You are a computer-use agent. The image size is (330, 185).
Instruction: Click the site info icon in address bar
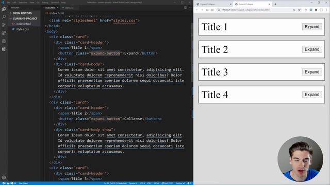[x=219, y=10]
